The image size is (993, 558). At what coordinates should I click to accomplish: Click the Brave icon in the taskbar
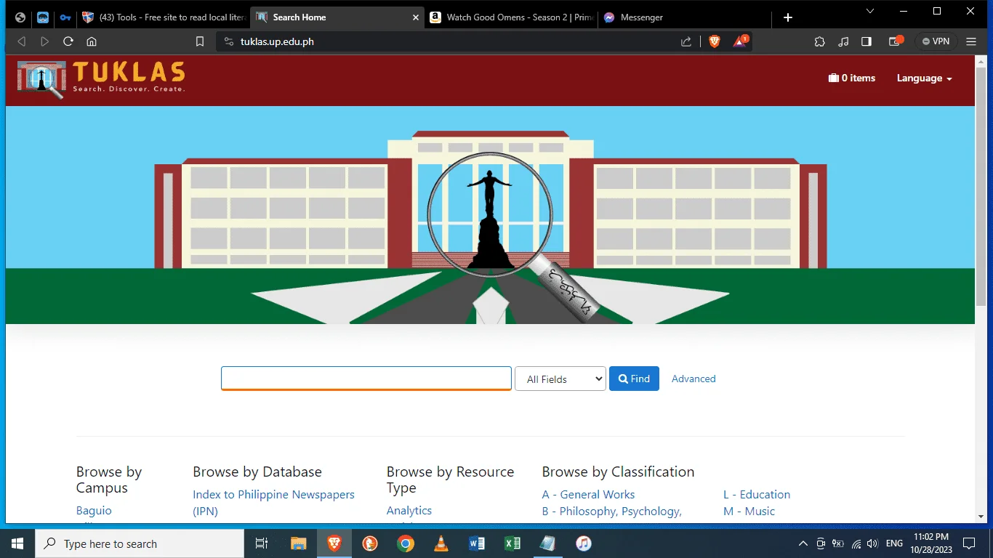[x=334, y=543]
